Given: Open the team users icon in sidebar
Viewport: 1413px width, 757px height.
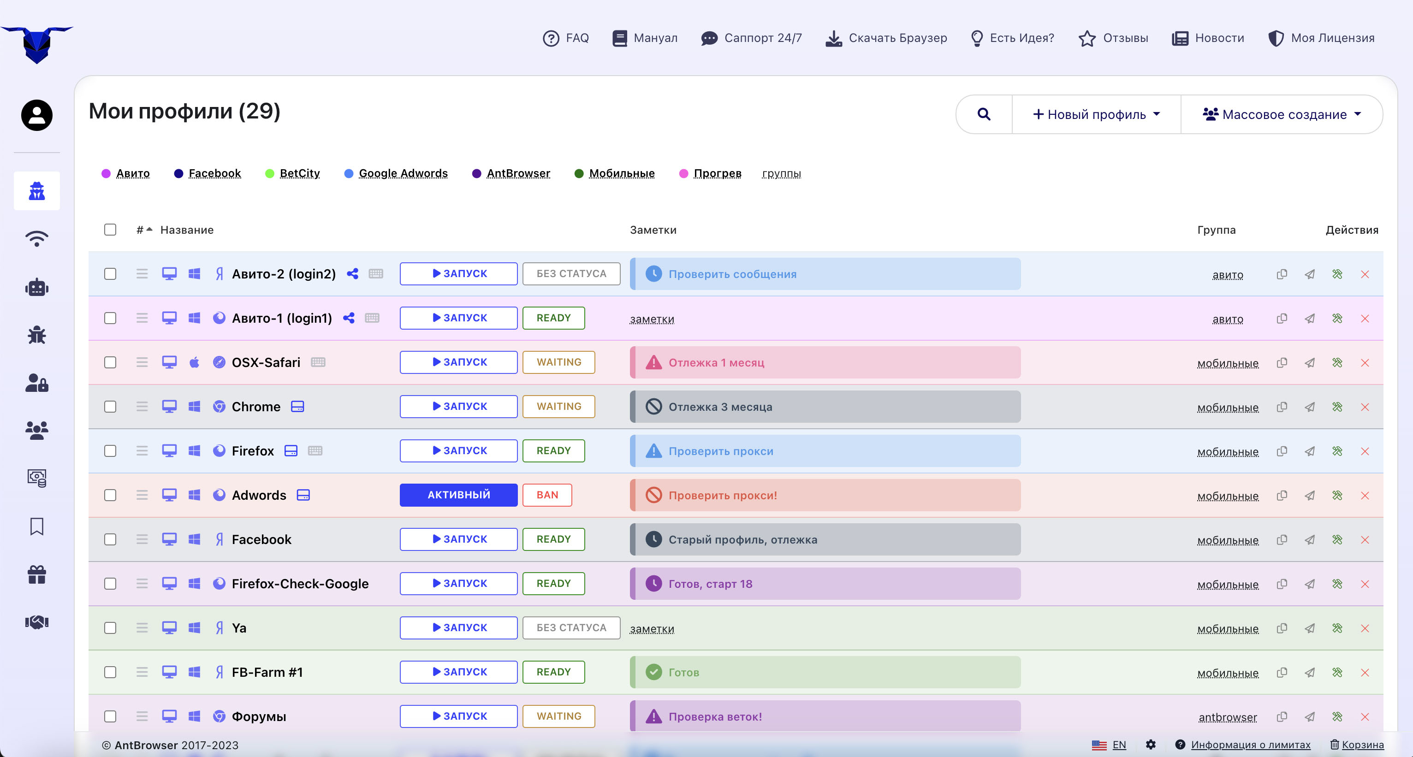Looking at the screenshot, I should (x=37, y=430).
